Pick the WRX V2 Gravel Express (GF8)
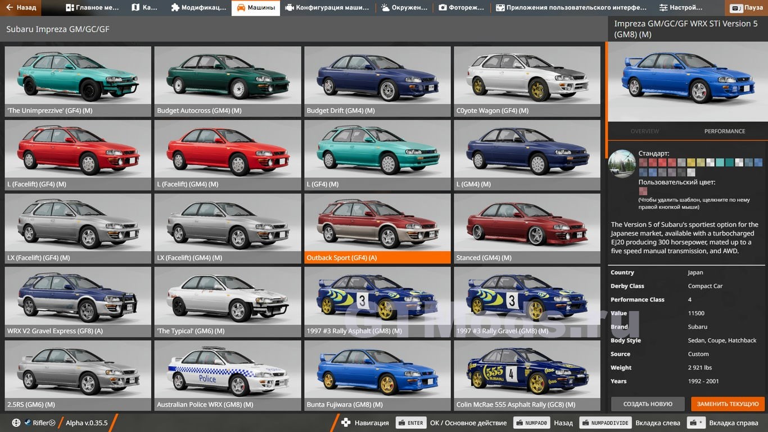 pos(78,302)
